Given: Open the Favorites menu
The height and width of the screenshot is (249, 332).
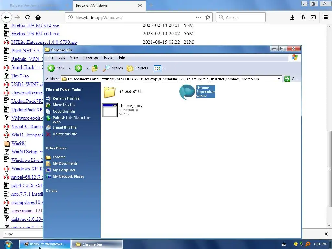Looking at the screenshot, I should (x=91, y=57).
